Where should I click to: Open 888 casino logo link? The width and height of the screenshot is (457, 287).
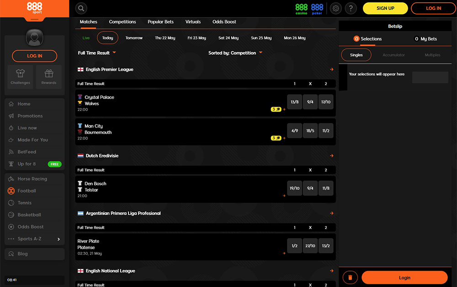pos(301,9)
